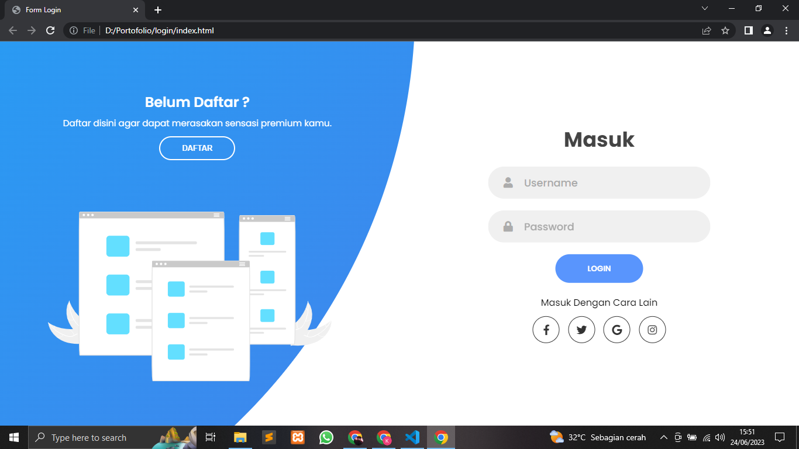Screen dimensions: 799x449
Task: Sign in with the Google icon
Action: tap(617, 330)
